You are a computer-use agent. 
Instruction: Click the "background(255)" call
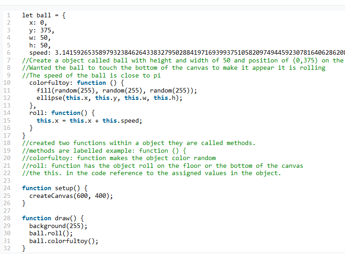(x=58, y=226)
